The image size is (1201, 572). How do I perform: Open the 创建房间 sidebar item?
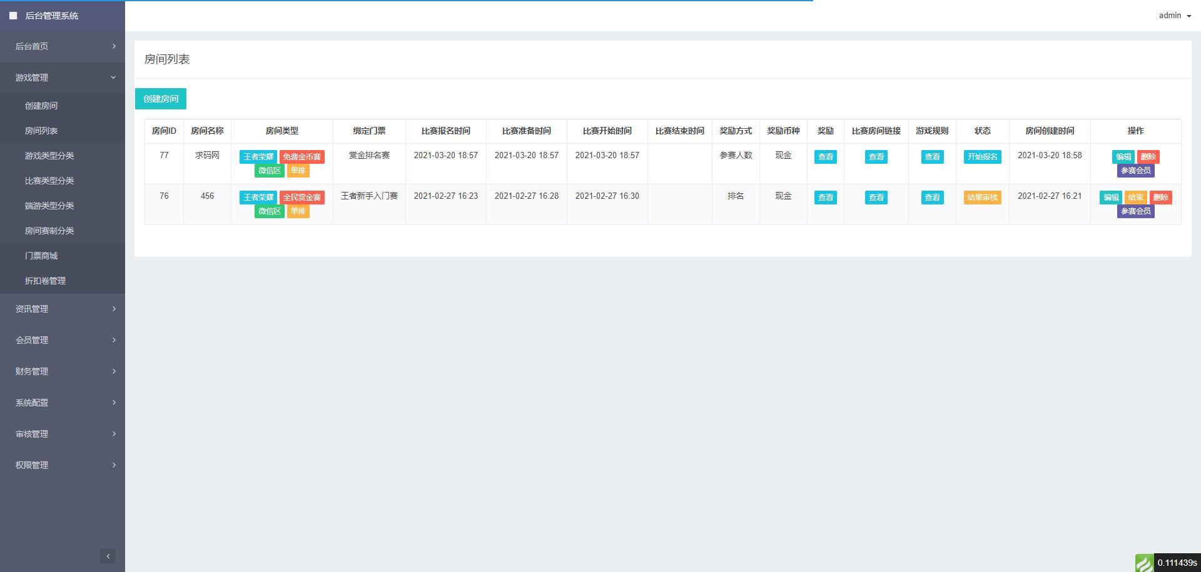click(x=41, y=106)
